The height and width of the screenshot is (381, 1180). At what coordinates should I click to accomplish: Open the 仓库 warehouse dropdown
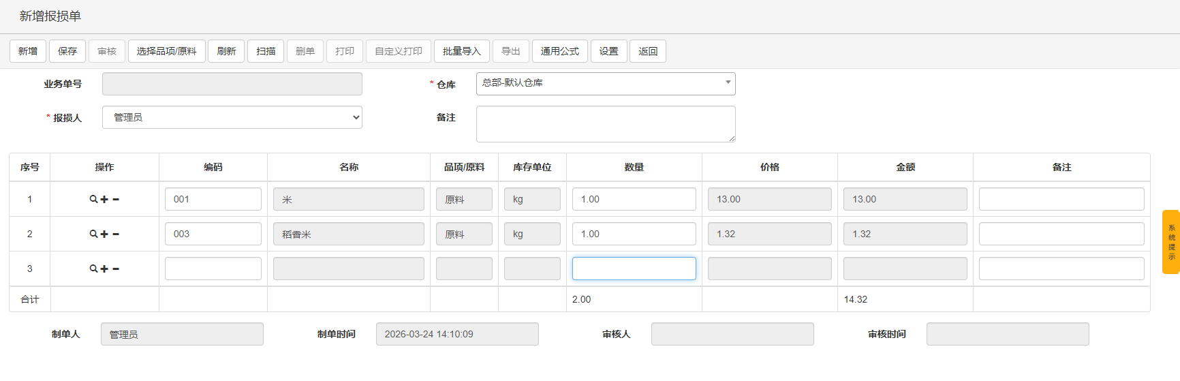point(605,84)
